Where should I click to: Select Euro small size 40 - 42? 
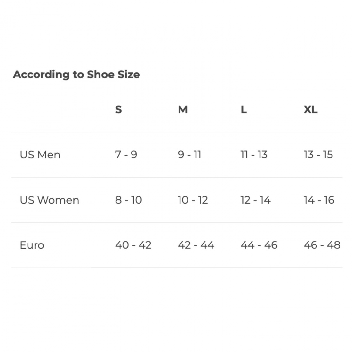pos(133,245)
